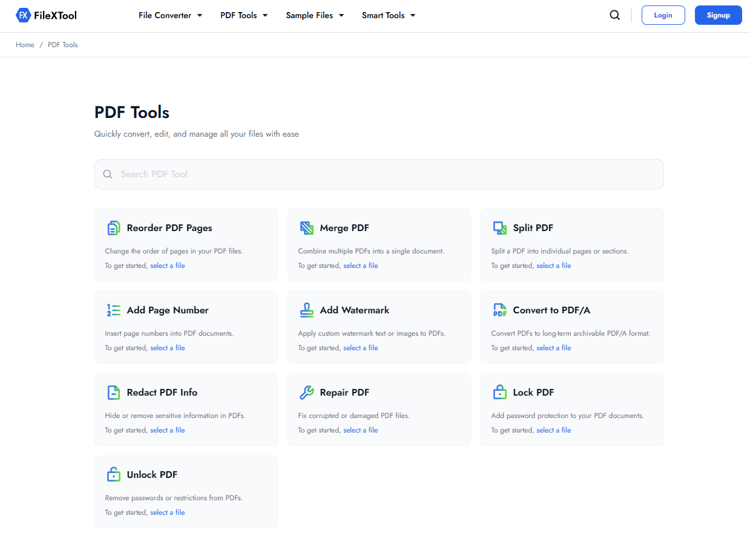
Task: Click Home in the breadcrumb navigation
Action: pos(25,44)
